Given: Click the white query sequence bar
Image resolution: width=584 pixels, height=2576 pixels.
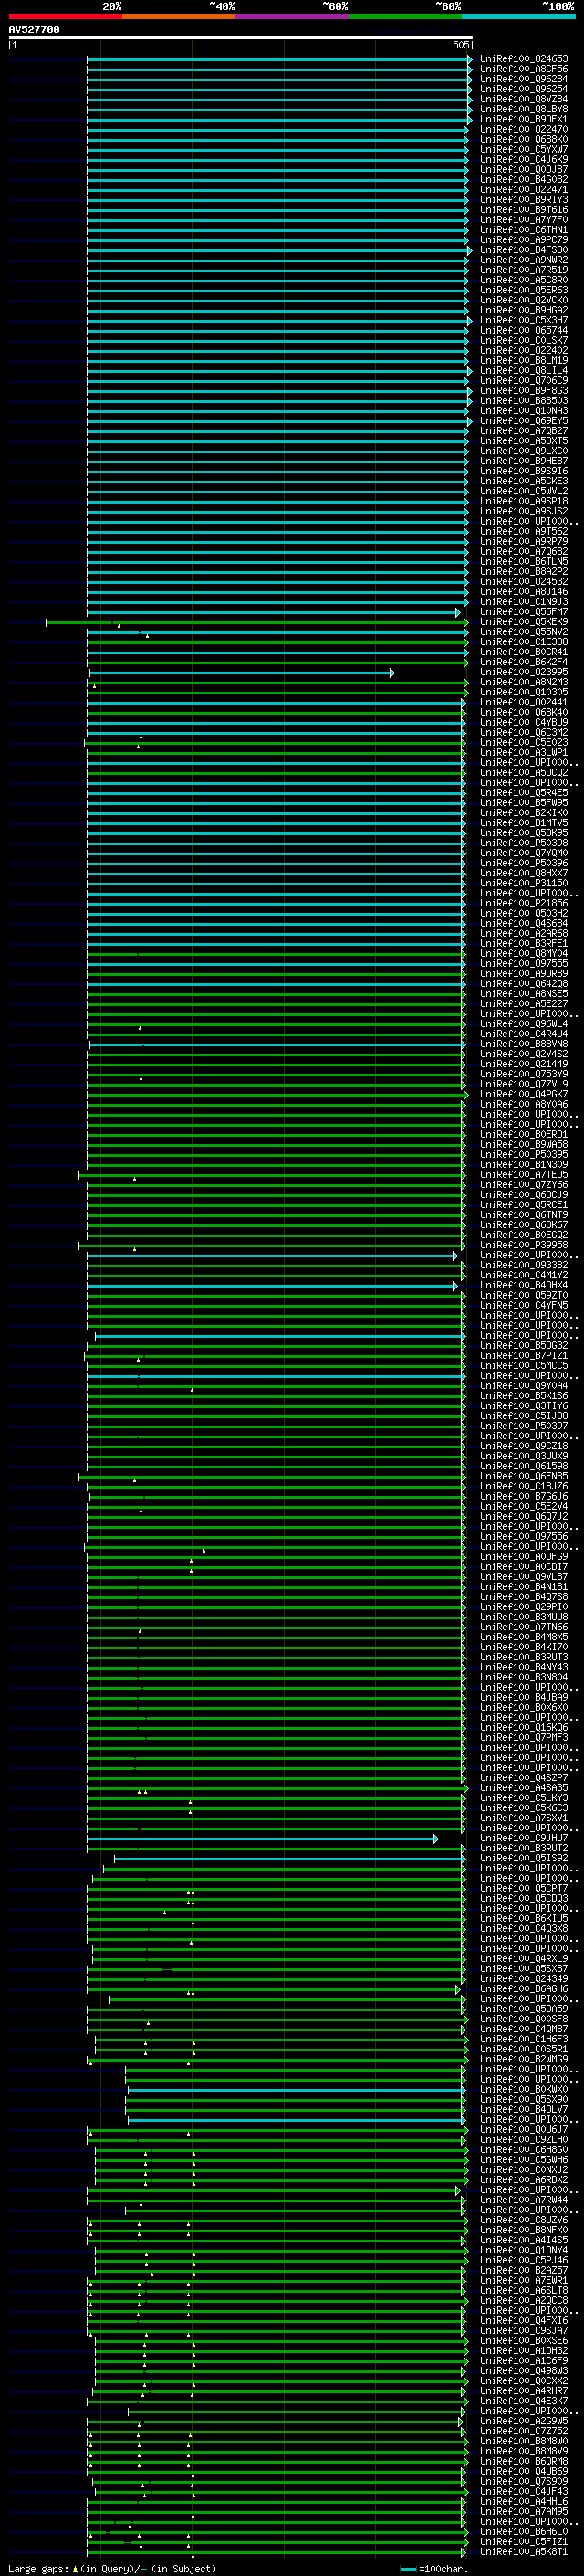Looking at the screenshot, I should tap(241, 37).
